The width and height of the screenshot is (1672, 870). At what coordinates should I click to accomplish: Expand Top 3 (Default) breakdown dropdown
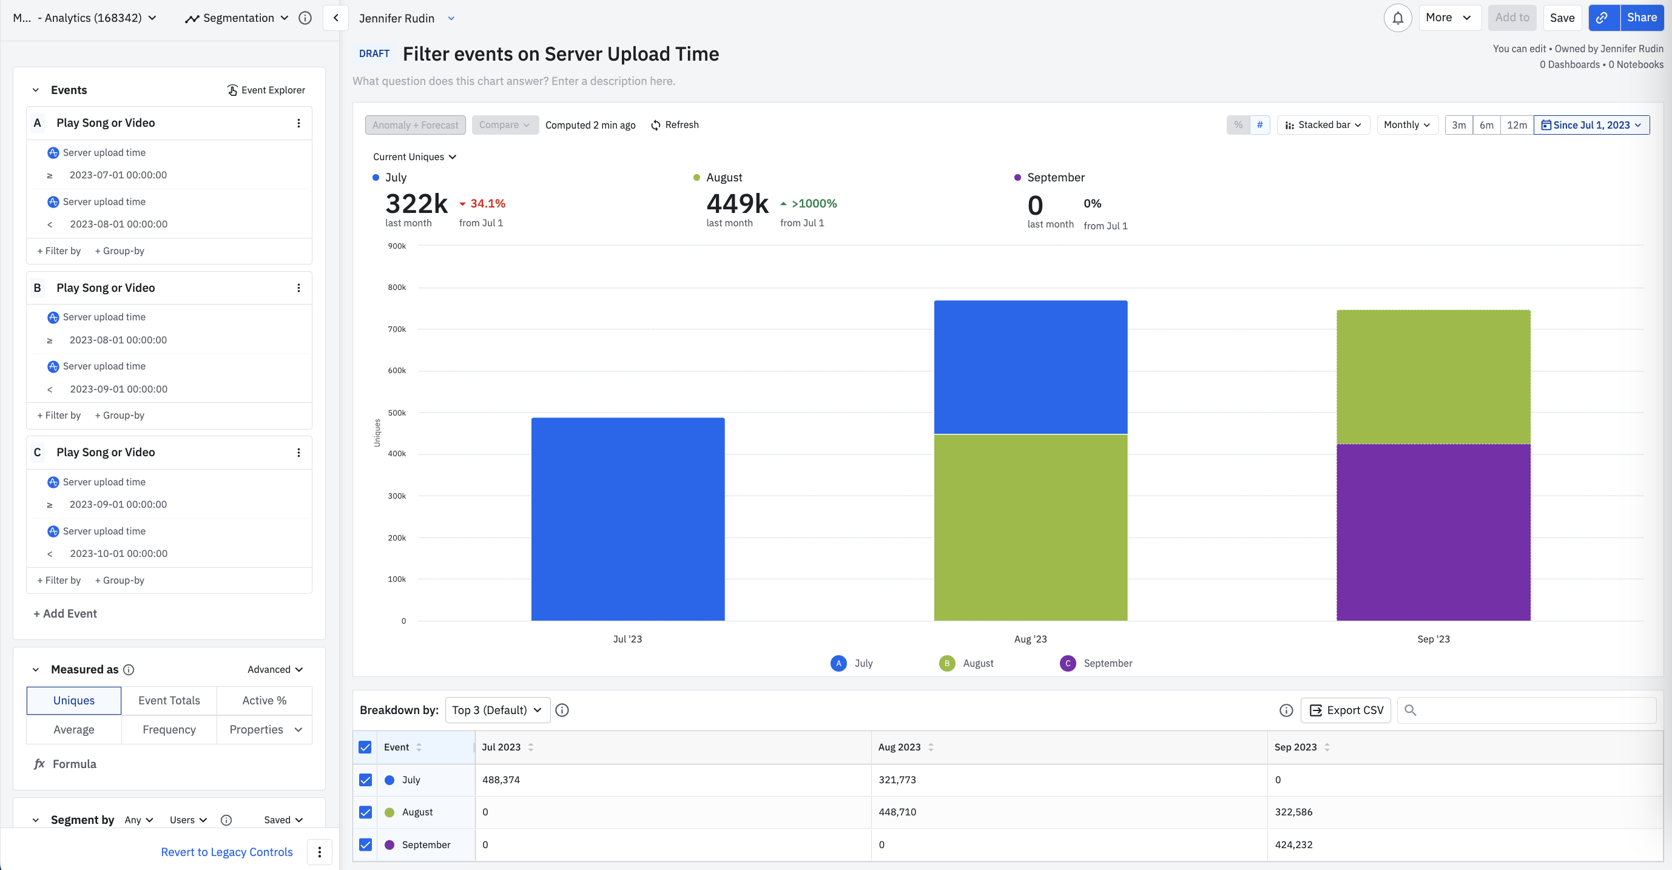tap(497, 710)
